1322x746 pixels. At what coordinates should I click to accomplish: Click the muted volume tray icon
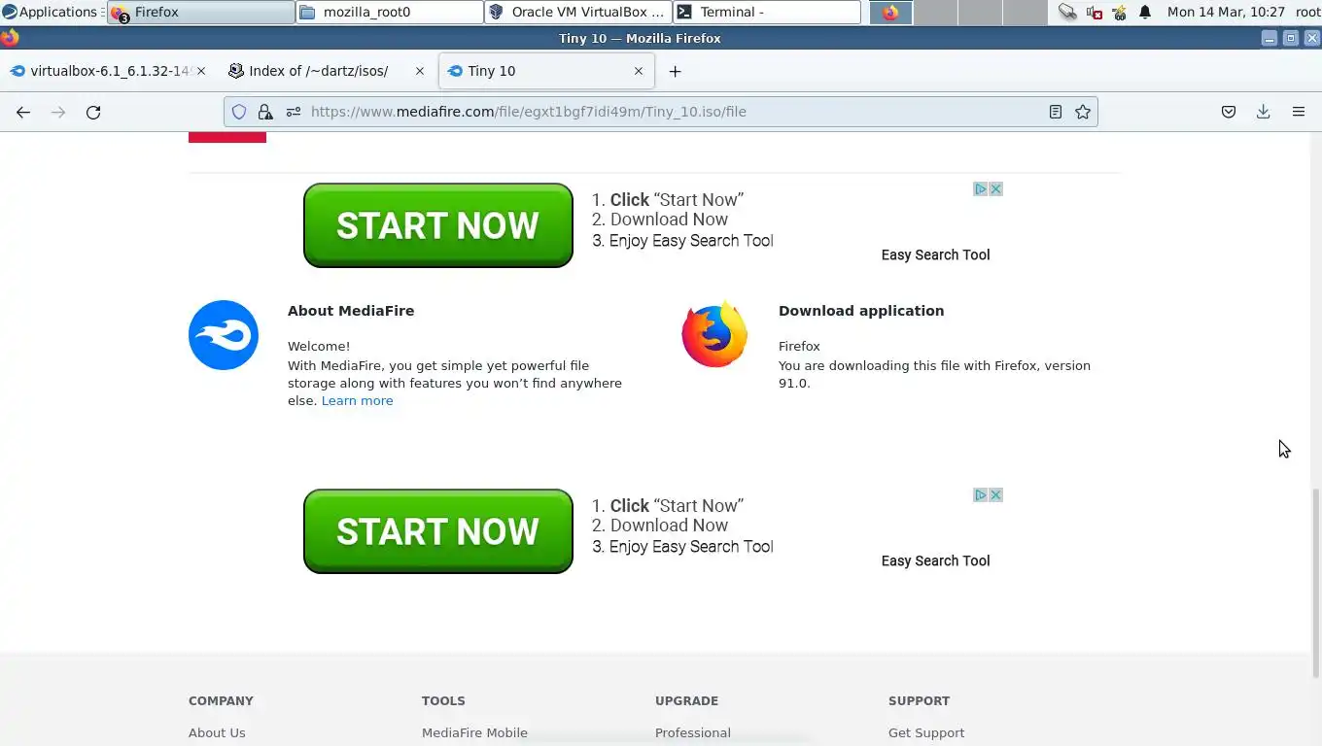pyautogui.click(x=1094, y=12)
